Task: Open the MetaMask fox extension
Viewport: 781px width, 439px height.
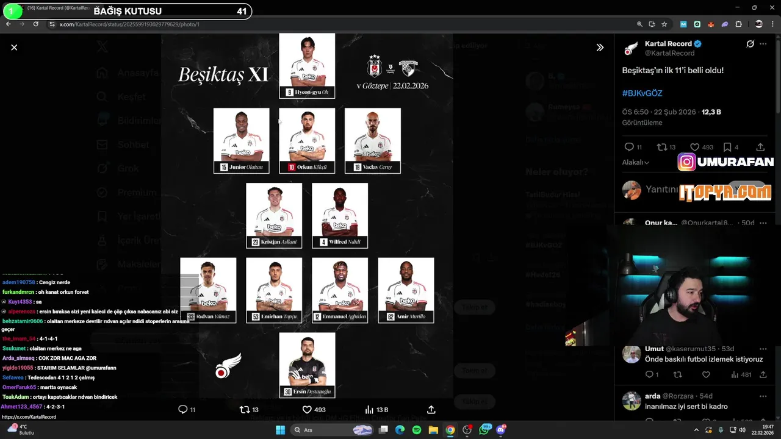Action: click(x=711, y=24)
